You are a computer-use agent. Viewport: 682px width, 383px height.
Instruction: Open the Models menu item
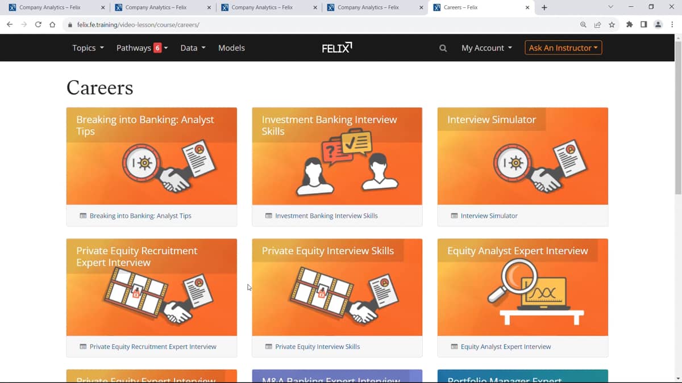click(x=231, y=48)
